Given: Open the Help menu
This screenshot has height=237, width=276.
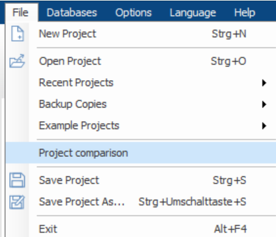Looking at the screenshot, I should click(x=245, y=12).
